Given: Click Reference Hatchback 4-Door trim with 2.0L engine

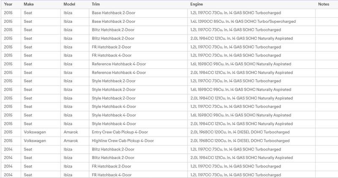Looking at the screenshot, I should [x=138, y=73].
